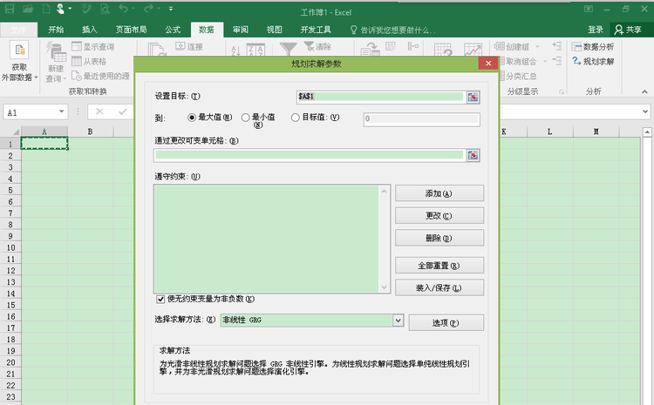This screenshot has height=405, width=654.
Task: Click the Show Detail icon in outline group
Action: [x=557, y=46]
